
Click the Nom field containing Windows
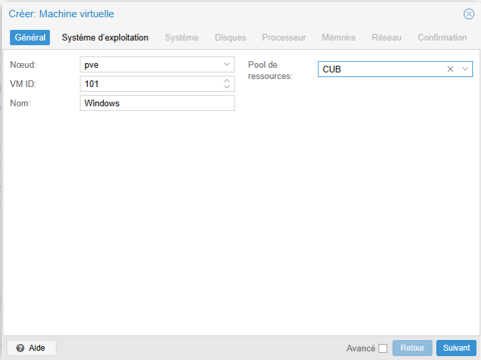157,103
